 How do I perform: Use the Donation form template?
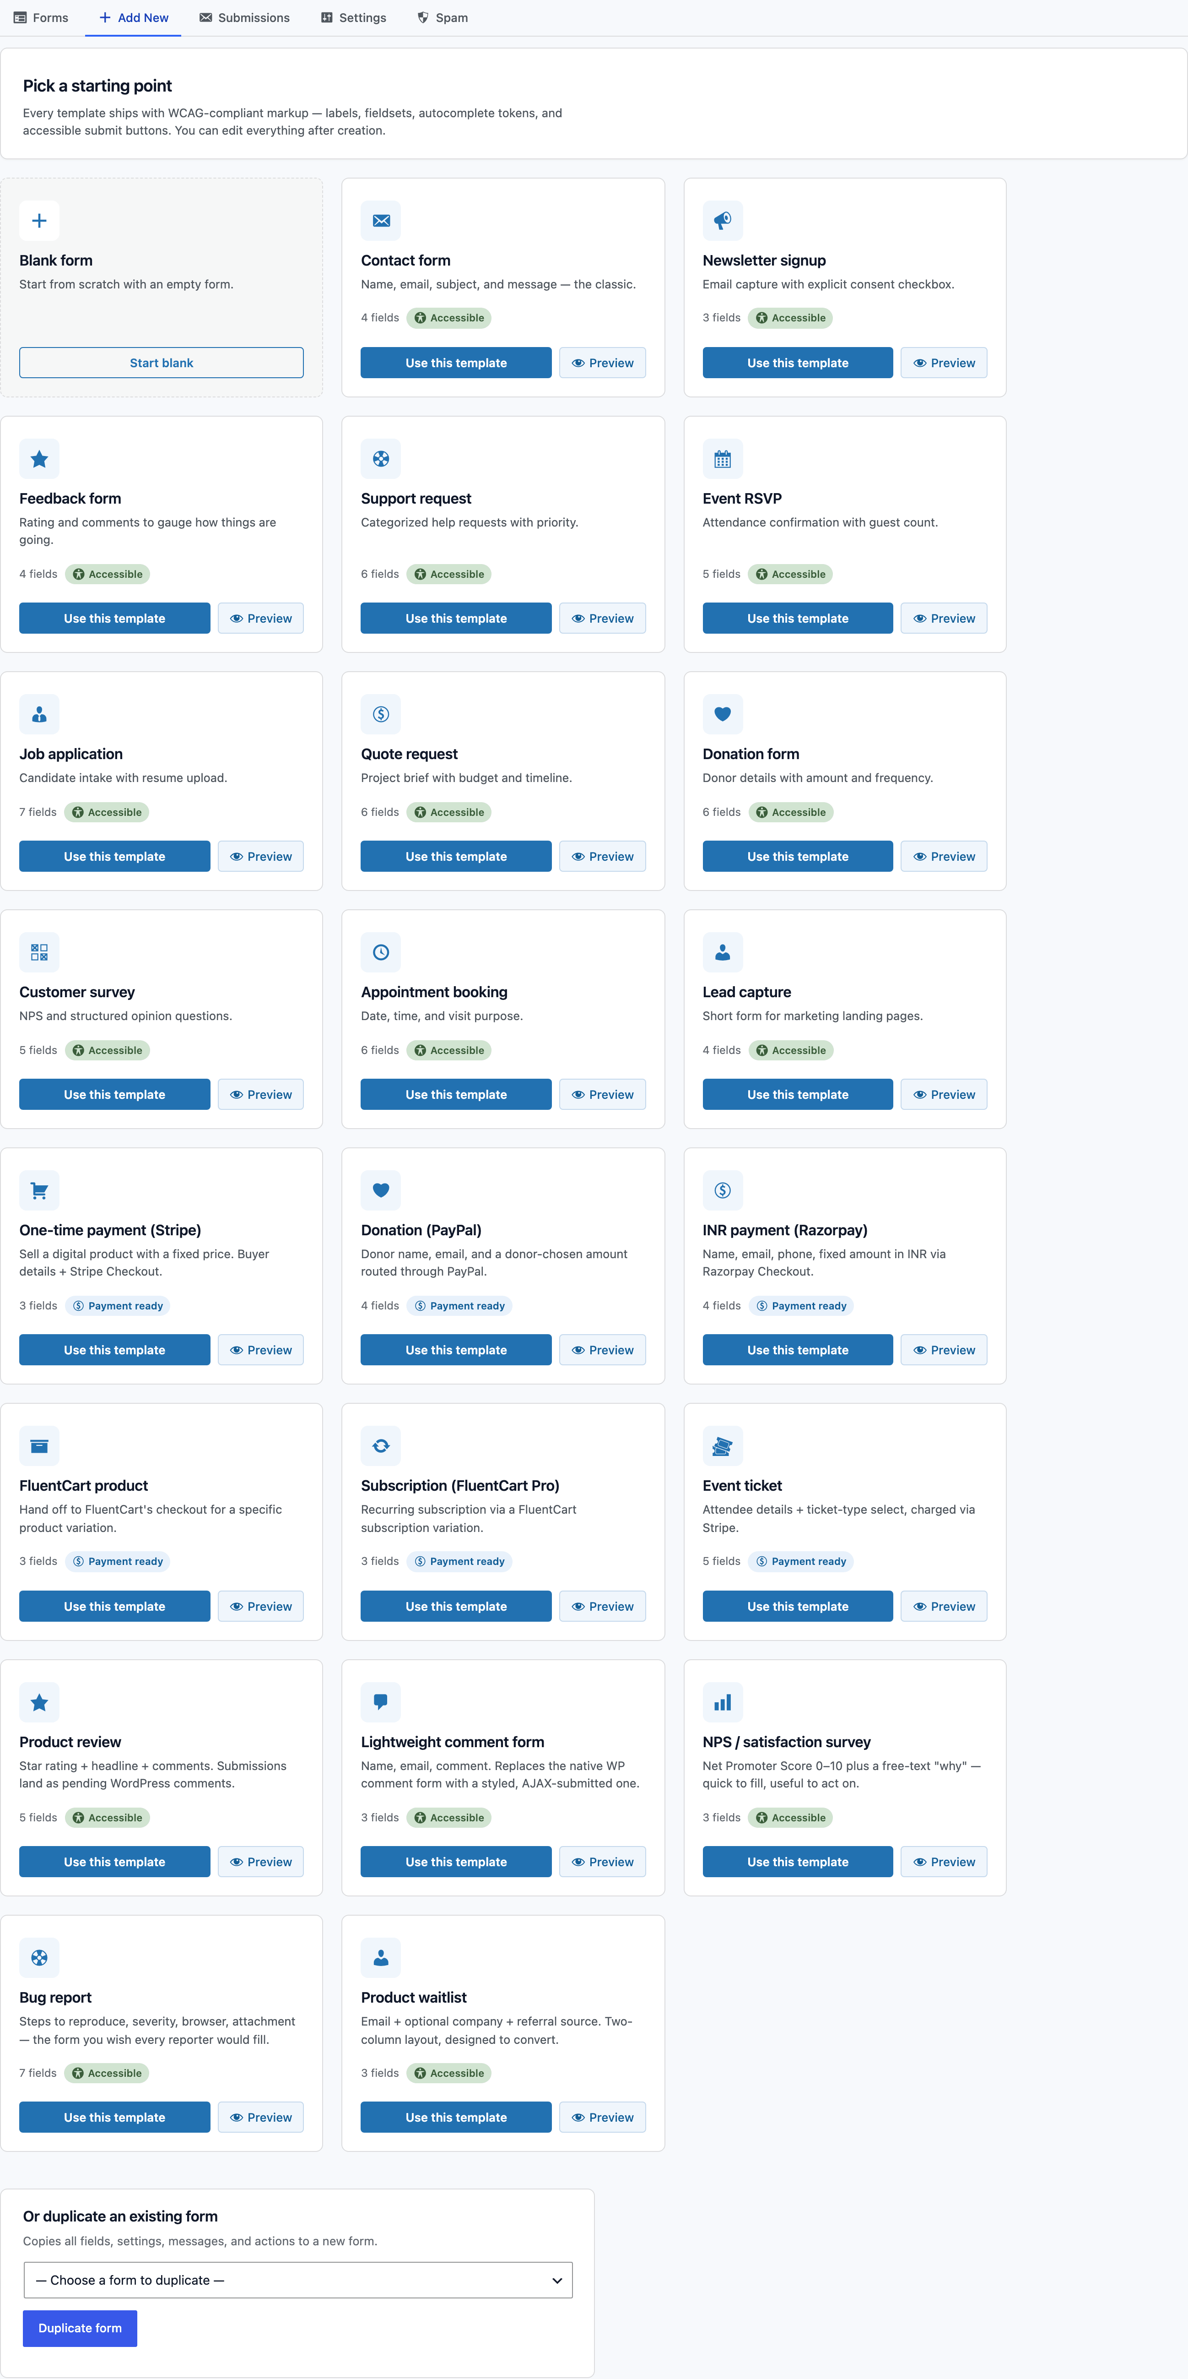click(798, 856)
